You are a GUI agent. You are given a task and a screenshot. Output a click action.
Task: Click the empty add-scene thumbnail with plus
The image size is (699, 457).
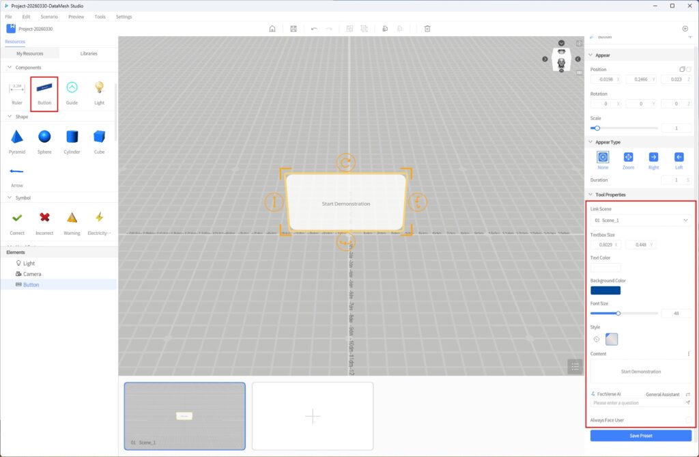[312, 415]
